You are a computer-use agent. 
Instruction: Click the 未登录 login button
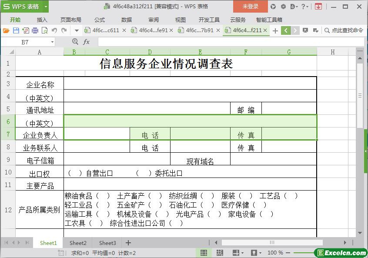(x=250, y=7)
